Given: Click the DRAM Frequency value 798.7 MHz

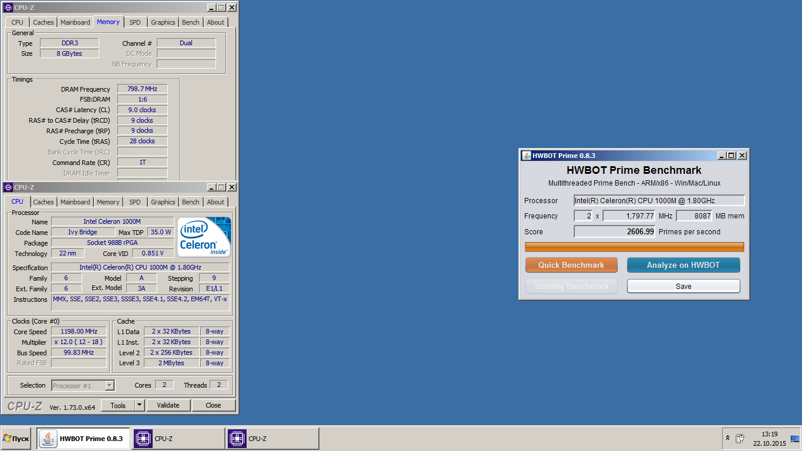Looking at the screenshot, I should coord(143,89).
